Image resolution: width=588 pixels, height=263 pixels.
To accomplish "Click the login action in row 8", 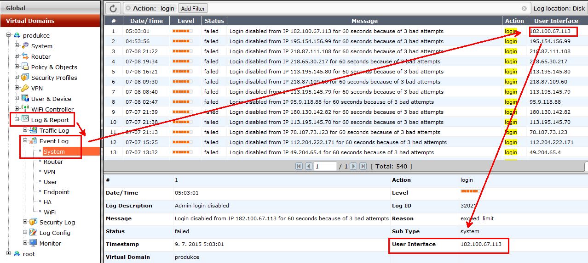I will [511, 102].
